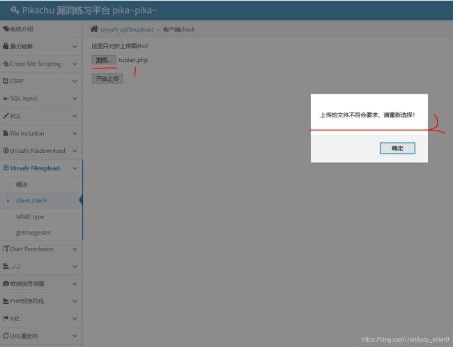Image resolution: width=453 pixels, height=347 pixels.
Task: Click the tag icon beside 系统介绍
Action: point(6,29)
